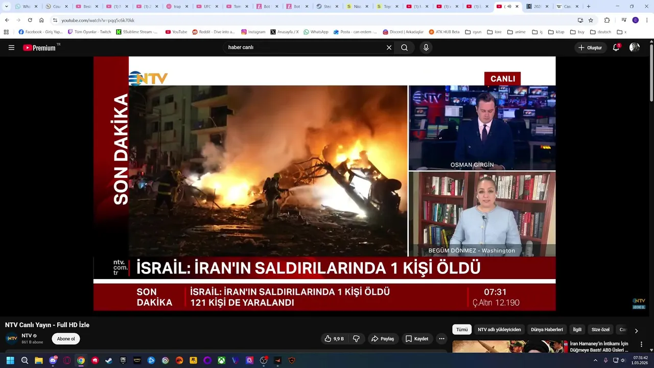Click the YouTube search magnifier button
The width and height of the screenshot is (654, 368).
click(x=404, y=48)
